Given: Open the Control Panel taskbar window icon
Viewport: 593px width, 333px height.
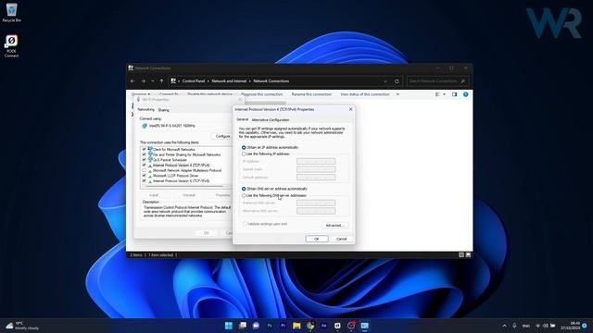Looking at the screenshot, I should tap(364, 326).
